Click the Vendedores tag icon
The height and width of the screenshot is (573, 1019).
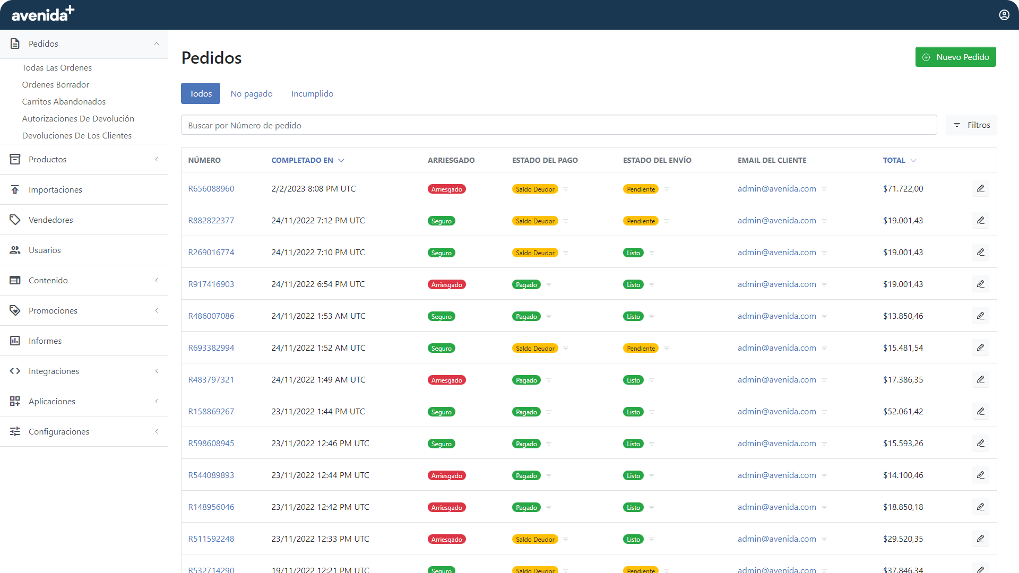tap(15, 220)
